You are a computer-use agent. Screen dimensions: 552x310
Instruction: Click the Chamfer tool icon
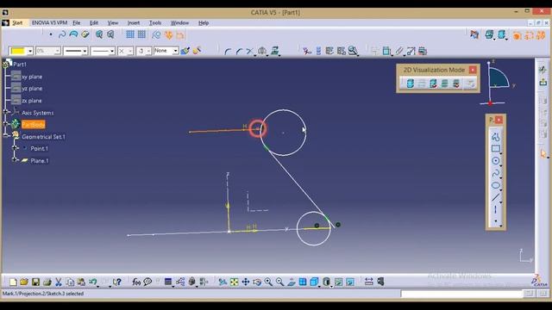click(x=240, y=52)
